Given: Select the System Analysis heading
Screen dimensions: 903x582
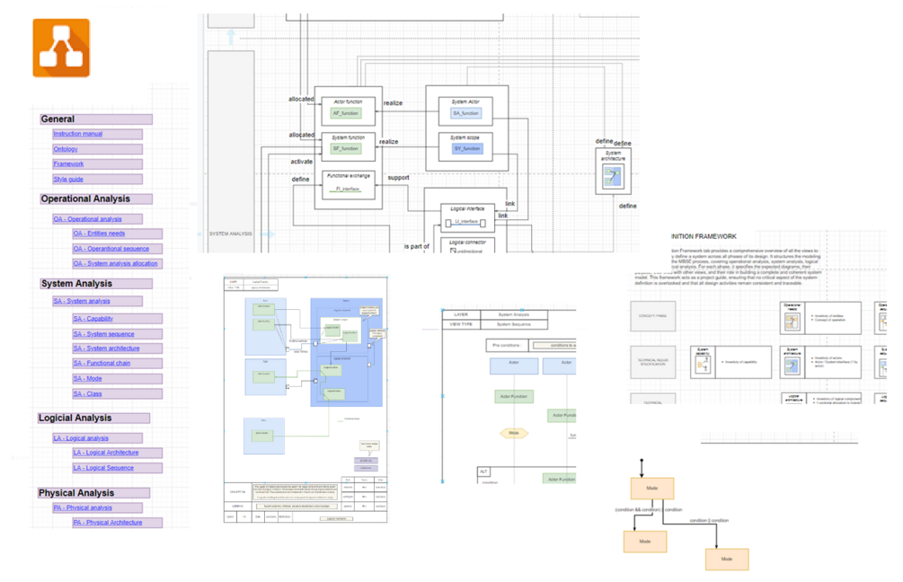Looking at the screenshot, I should point(95,284).
